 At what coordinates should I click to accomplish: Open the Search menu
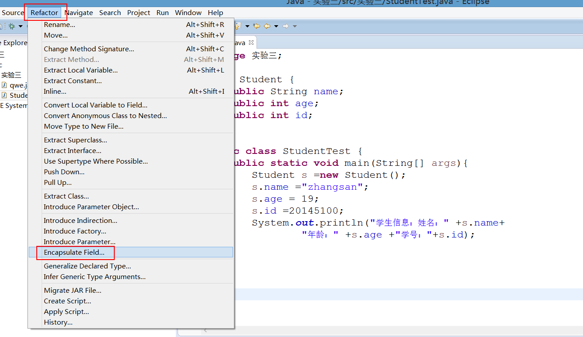pyautogui.click(x=110, y=13)
